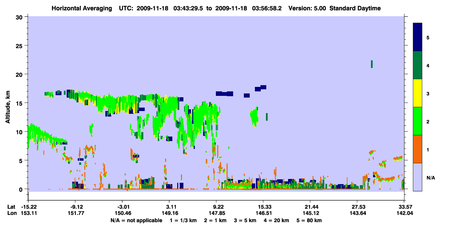Click the longitude value 149.16
The height and width of the screenshot is (230, 449).
click(170, 213)
